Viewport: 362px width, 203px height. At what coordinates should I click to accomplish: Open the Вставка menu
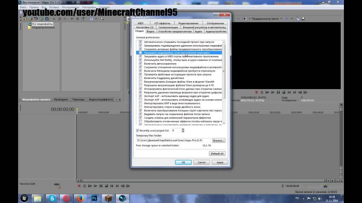click(x=54, y=7)
